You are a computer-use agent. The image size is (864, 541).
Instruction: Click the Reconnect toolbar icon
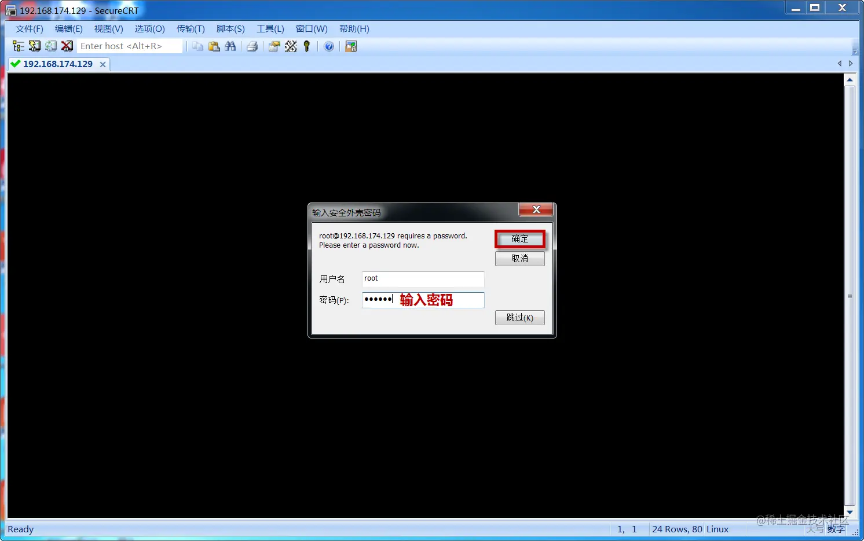click(51, 46)
